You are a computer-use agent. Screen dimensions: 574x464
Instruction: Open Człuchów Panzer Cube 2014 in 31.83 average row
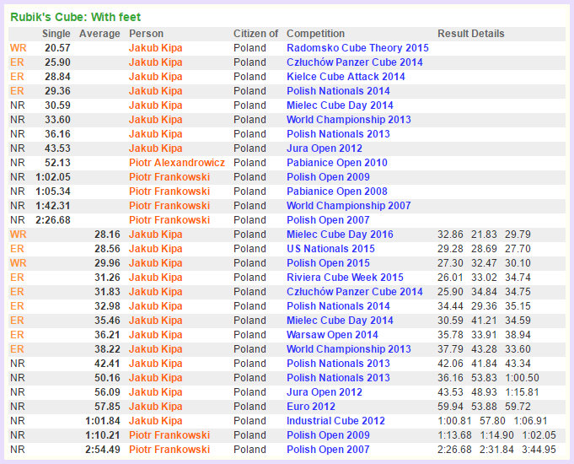coord(354,292)
